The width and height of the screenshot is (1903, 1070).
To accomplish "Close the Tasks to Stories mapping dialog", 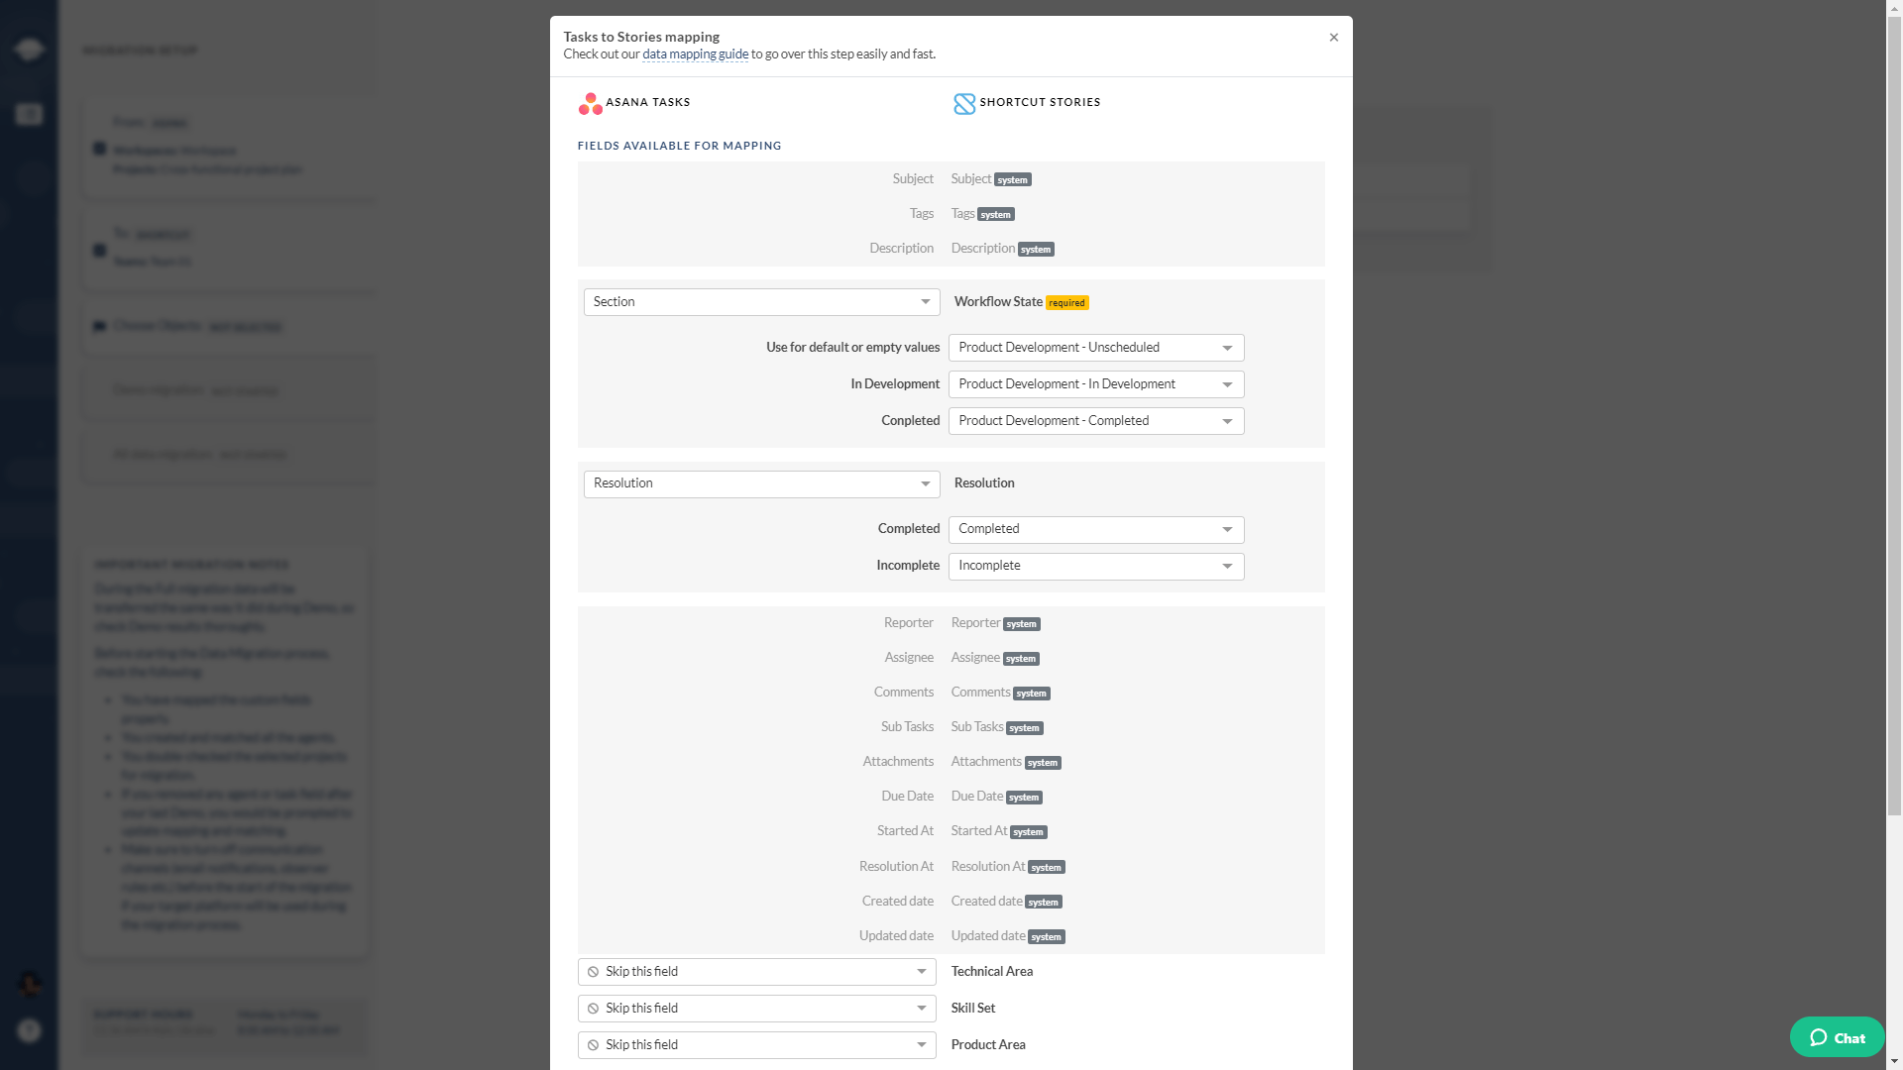I will [x=1333, y=38].
